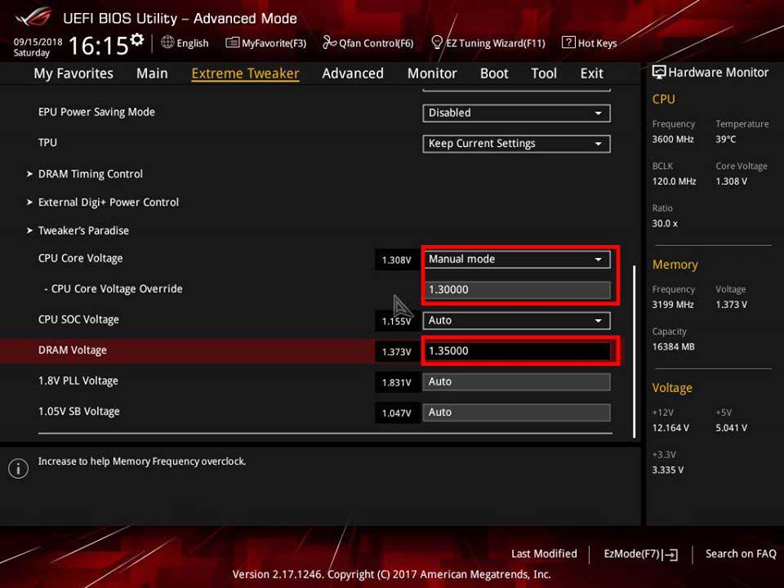Click the CPU Core Voltage Override field

(516, 290)
